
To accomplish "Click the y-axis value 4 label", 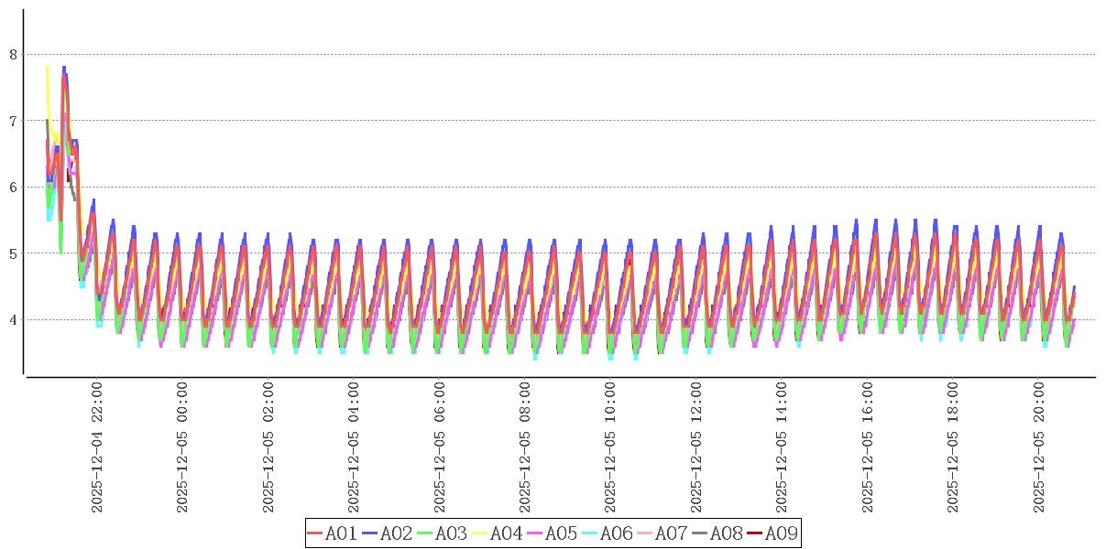I will point(14,320).
